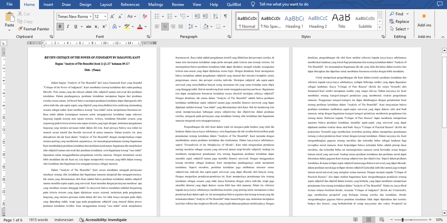447x223 pixels.
Task: Decrease font size with shrink font icon
Action: (120, 17)
